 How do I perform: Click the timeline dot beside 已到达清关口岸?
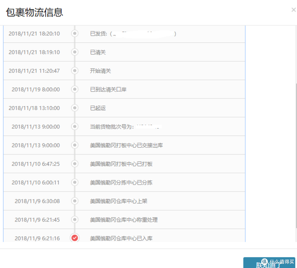tap(75, 89)
